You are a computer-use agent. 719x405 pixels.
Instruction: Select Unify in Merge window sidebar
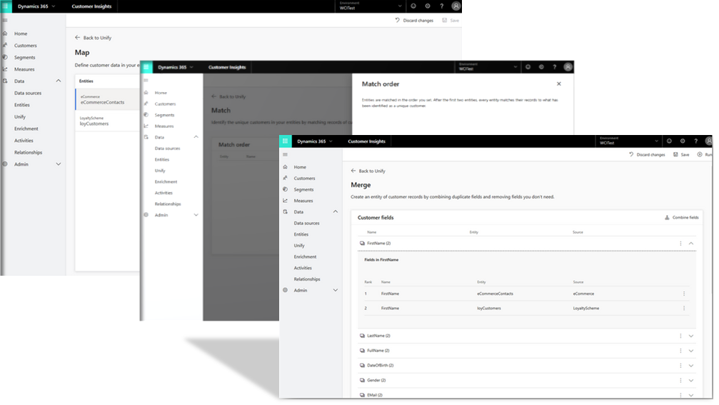click(x=299, y=246)
